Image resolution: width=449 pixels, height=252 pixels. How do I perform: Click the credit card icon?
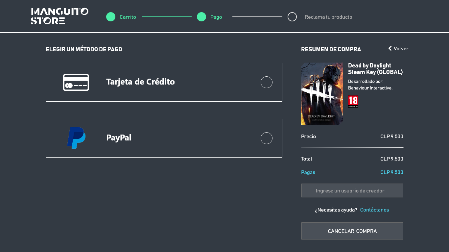pos(76,82)
